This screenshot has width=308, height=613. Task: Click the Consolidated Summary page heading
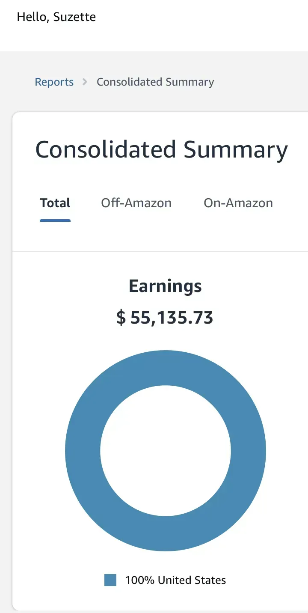[161, 150]
